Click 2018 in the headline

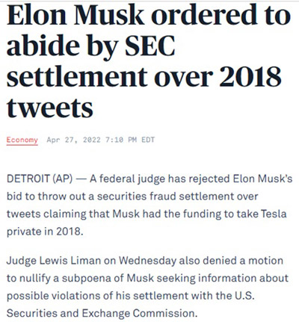pos(250,76)
